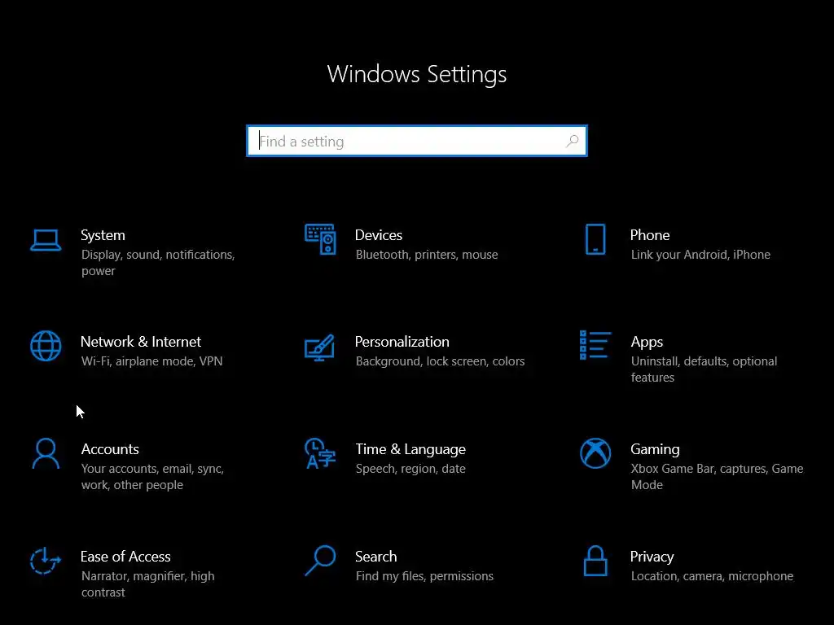Open the System settings title

(x=103, y=235)
